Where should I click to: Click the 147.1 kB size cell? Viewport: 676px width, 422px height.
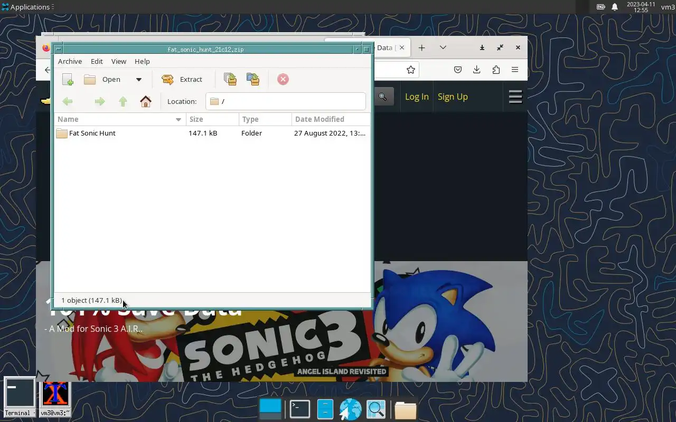pyautogui.click(x=203, y=133)
